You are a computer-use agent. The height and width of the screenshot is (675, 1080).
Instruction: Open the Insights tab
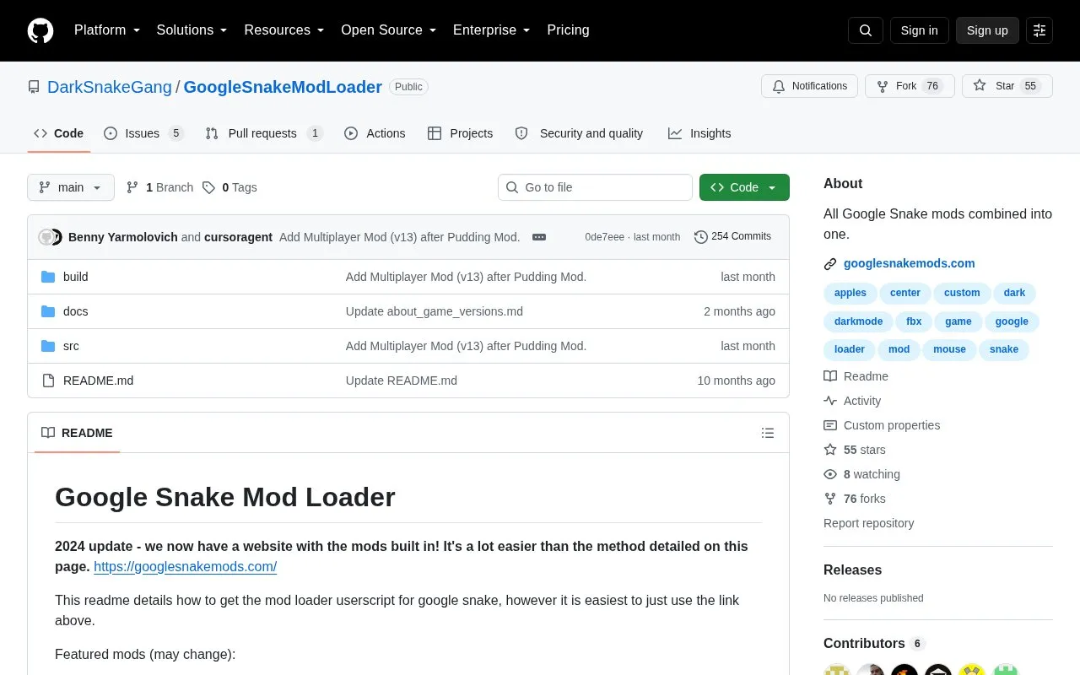(699, 133)
